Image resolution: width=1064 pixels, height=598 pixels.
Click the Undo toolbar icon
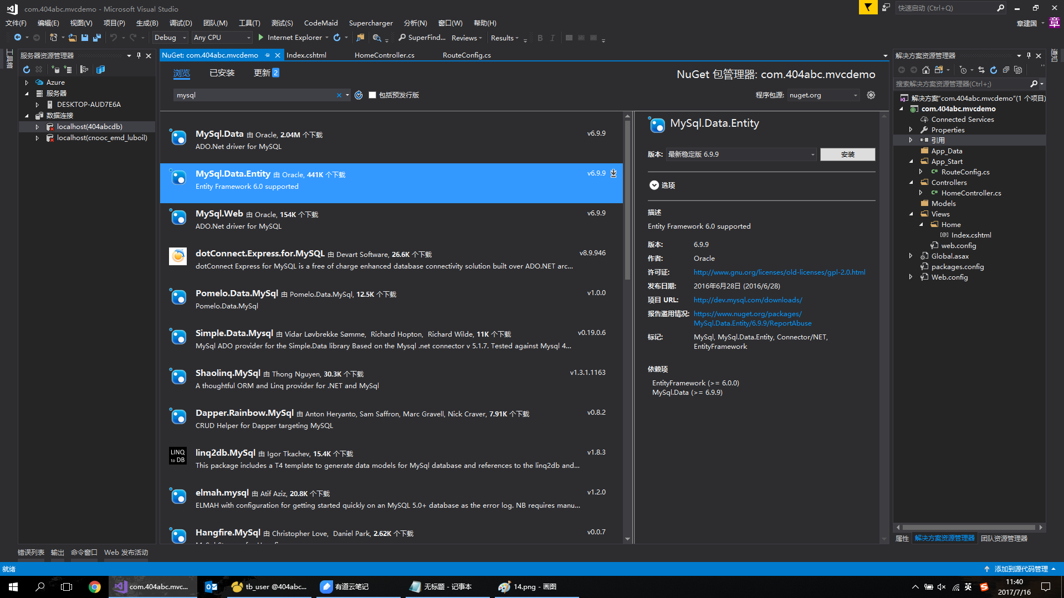114,38
